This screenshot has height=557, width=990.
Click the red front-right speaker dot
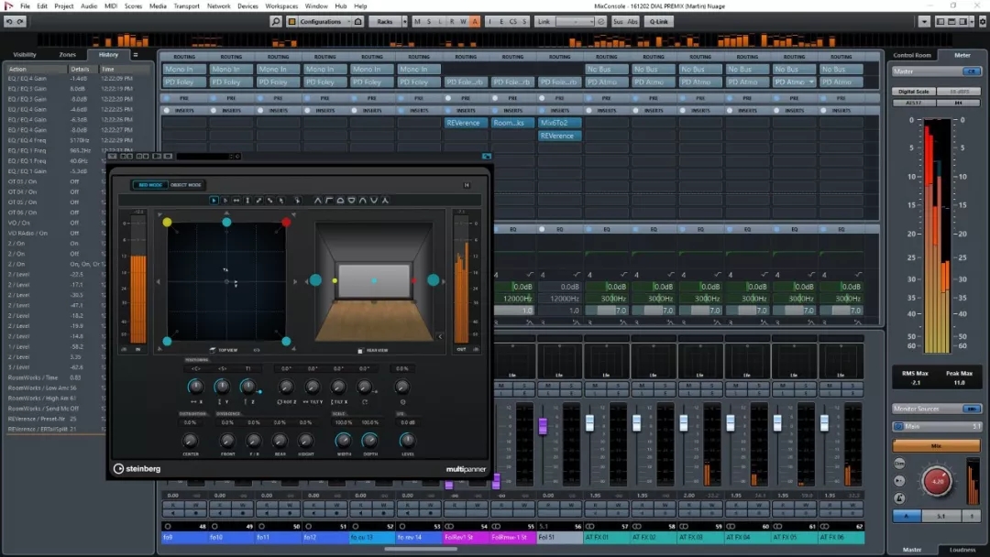(x=286, y=222)
